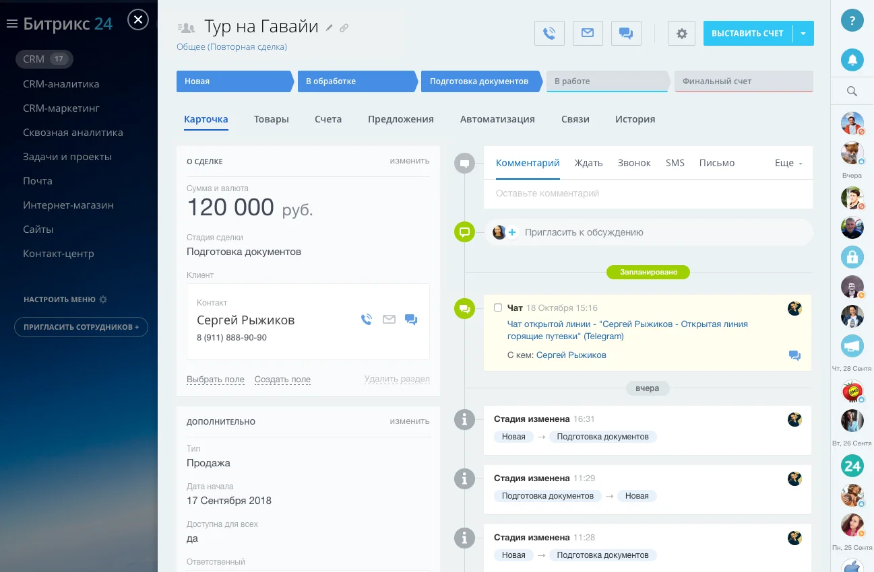Call Сергей Рыжиков via contact phone icon
The height and width of the screenshot is (572, 874).
pos(367,320)
